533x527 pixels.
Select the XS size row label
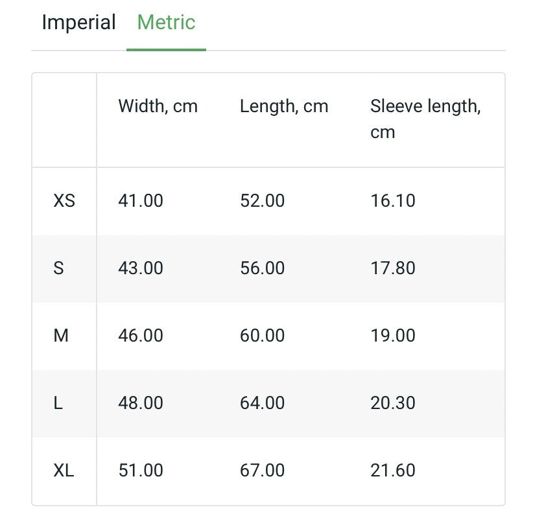click(x=64, y=201)
